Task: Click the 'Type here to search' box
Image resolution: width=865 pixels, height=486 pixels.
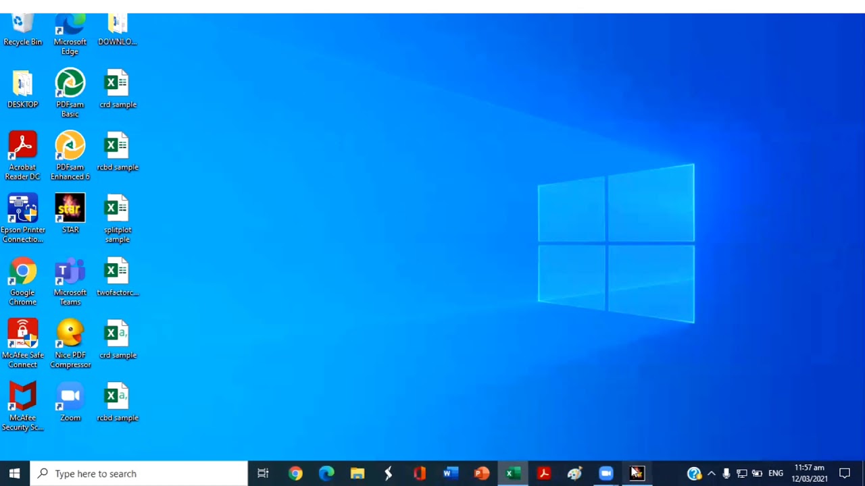Action: click(139, 473)
